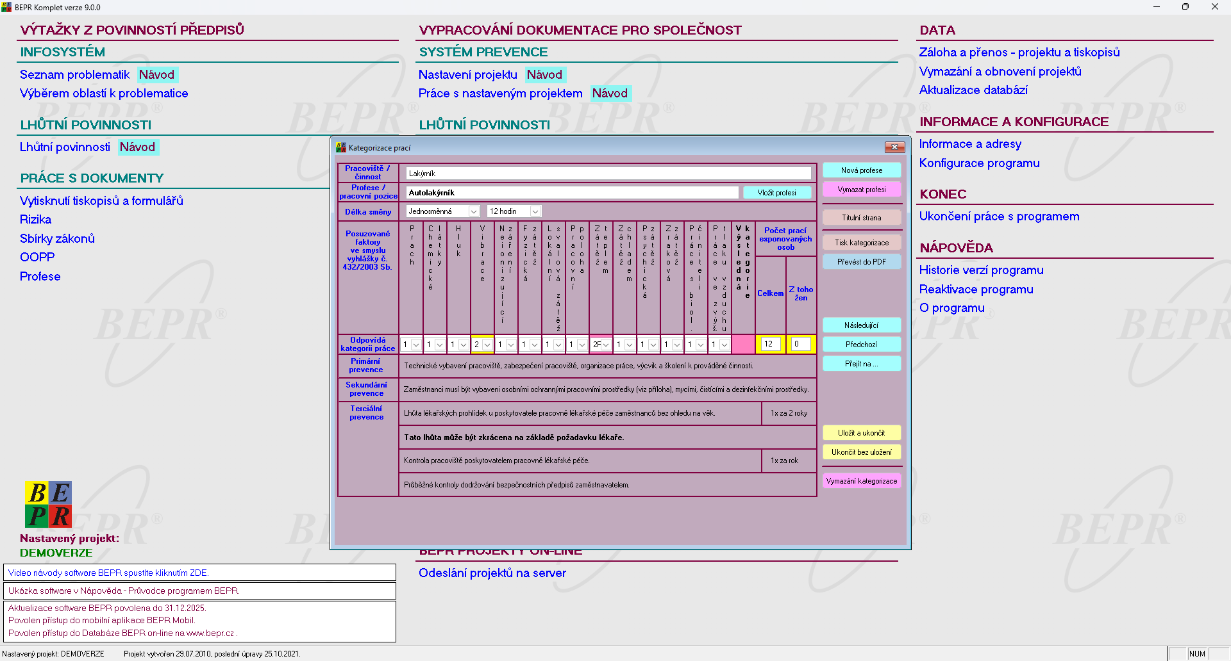The width and height of the screenshot is (1231, 661).
Task: Open the Profese link in Práce s dokumenty
Action: (40, 277)
